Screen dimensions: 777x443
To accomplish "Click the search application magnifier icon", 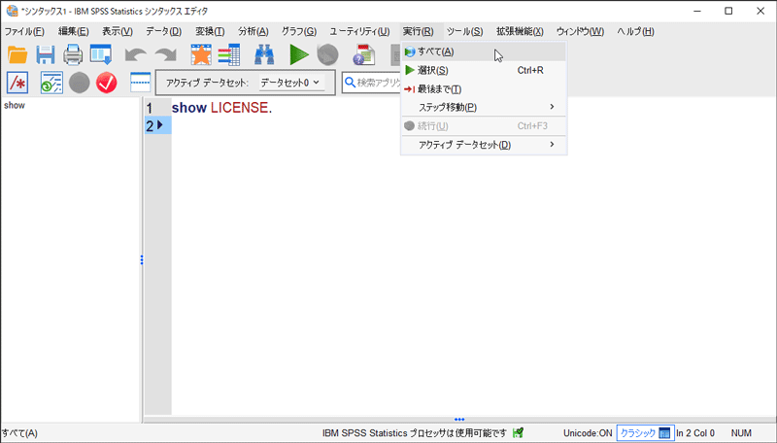I will click(350, 83).
